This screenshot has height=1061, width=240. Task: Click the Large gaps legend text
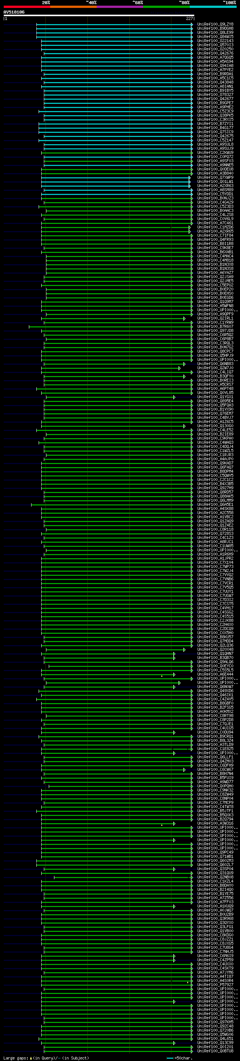46,1058
